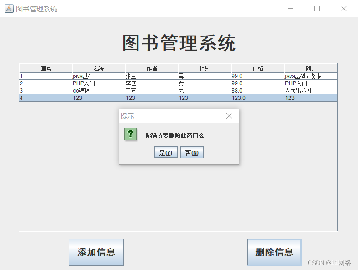Image resolution: width=358 pixels, height=270 pixels.
Task: Select the 99.0 price cell in 张三 row
Action: pyautogui.click(x=258, y=76)
